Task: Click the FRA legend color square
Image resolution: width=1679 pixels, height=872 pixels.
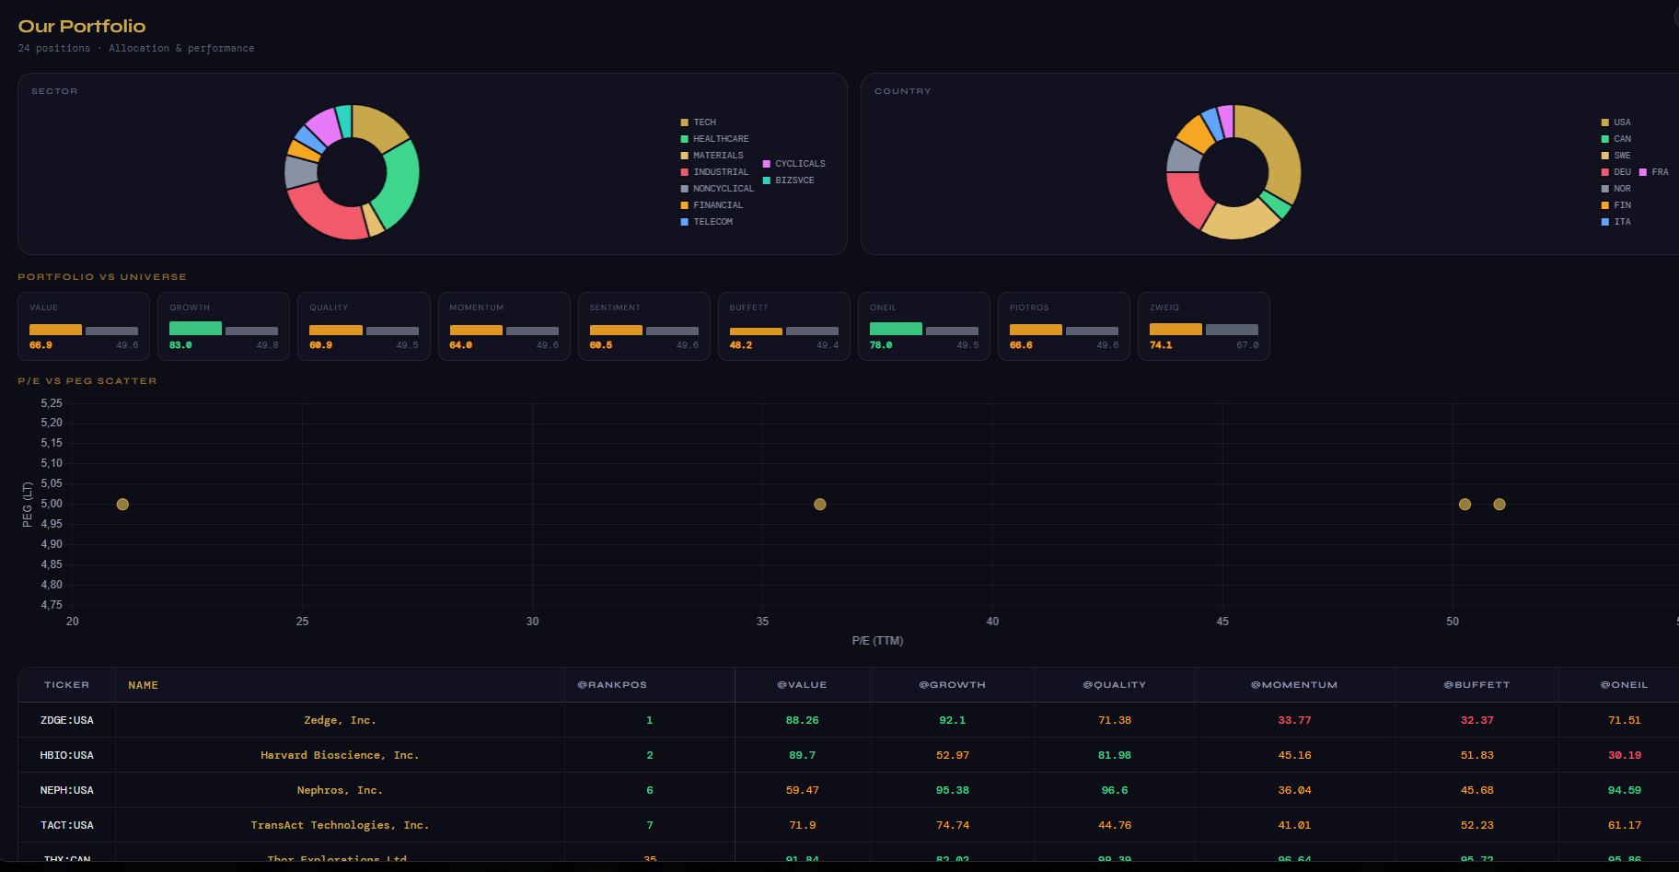Action: click(x=1643, y=172)
